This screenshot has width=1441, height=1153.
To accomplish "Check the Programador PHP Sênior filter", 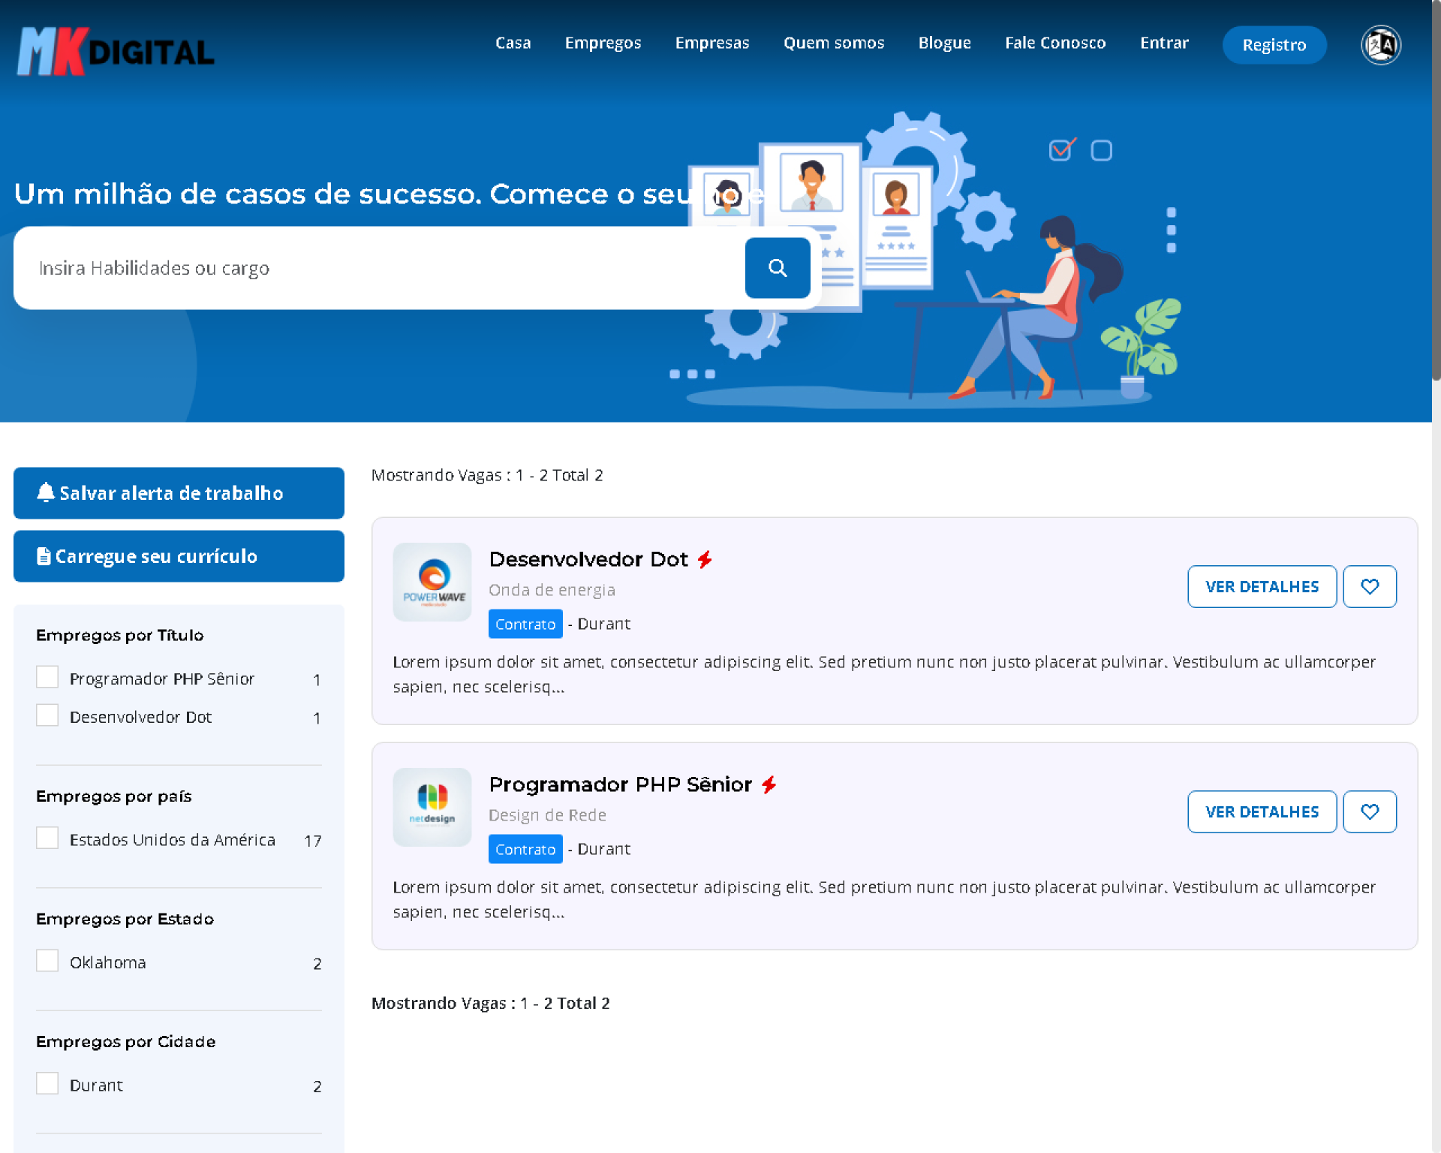I will (47, 677).
